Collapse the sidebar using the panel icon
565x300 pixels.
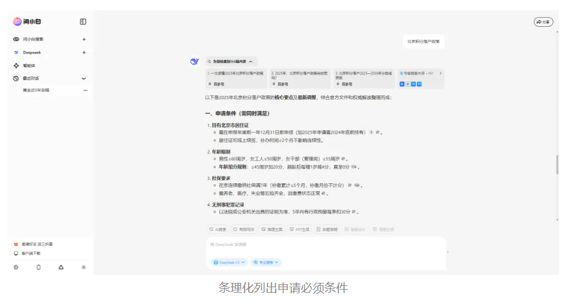[x=83, y=21]
